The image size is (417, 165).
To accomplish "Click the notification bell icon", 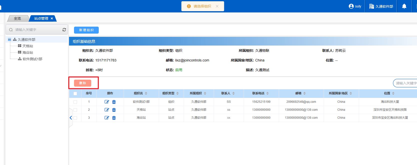I will coord(404,6).
